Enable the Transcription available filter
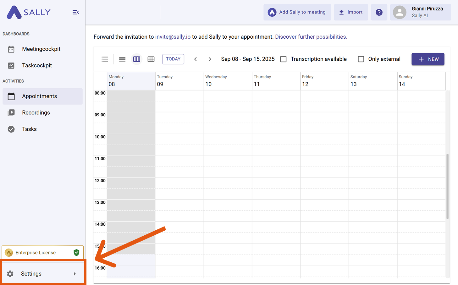The height and width of the screenshot is (285, 458). click(283, 59)
